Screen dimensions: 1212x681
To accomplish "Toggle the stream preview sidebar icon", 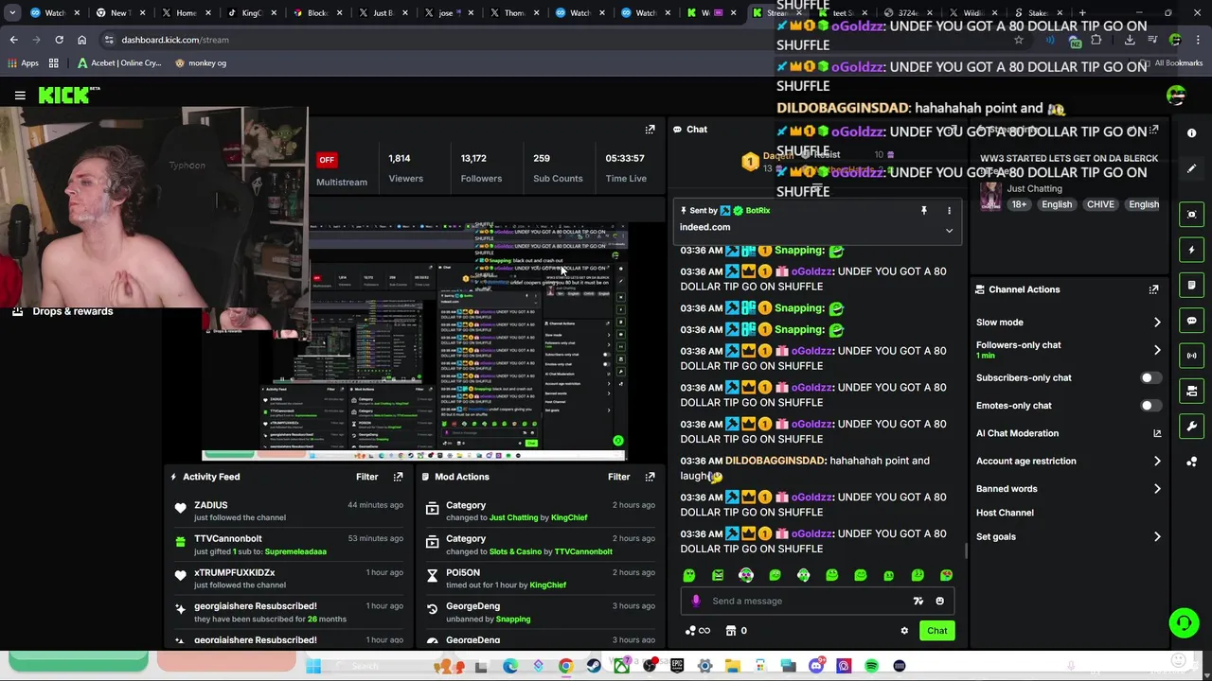I will [1192, 215].
